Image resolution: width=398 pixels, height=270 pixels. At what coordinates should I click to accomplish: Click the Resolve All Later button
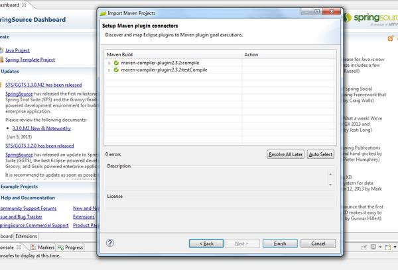point(285,154)
